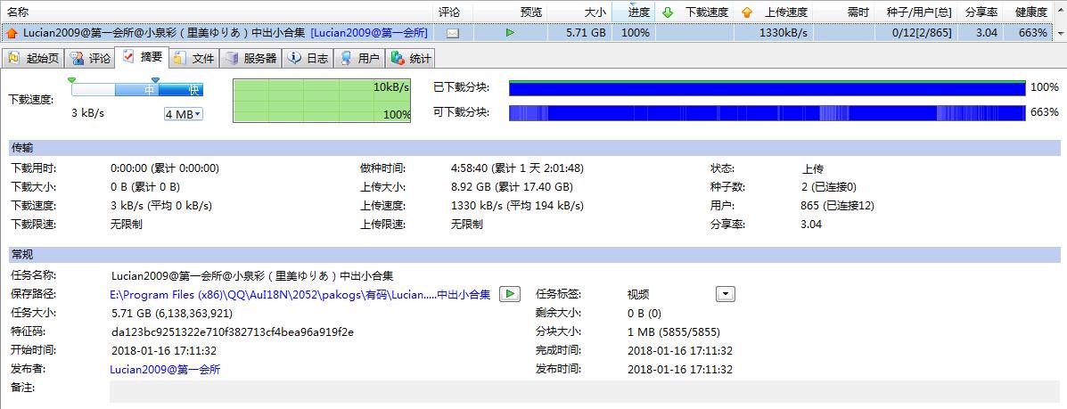Click the green preview play icon in the task row
The image size is (1067, 409).
click(x=510, y=33)
